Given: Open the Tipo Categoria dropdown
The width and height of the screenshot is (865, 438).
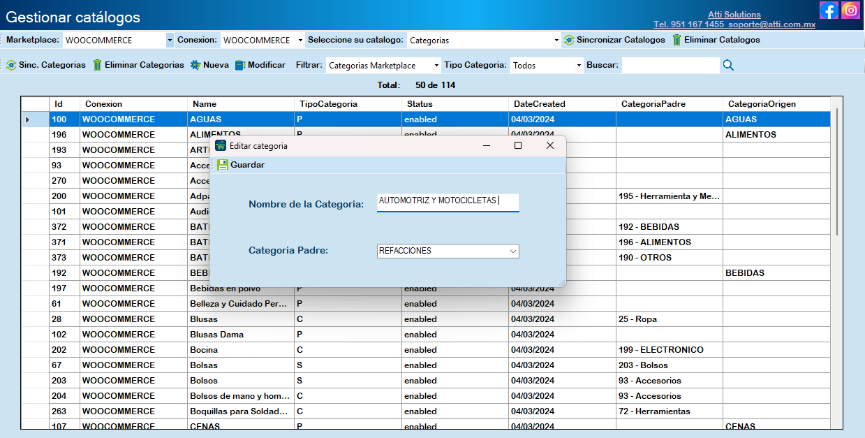Looking at the screenshot, I should coord(579,66).
